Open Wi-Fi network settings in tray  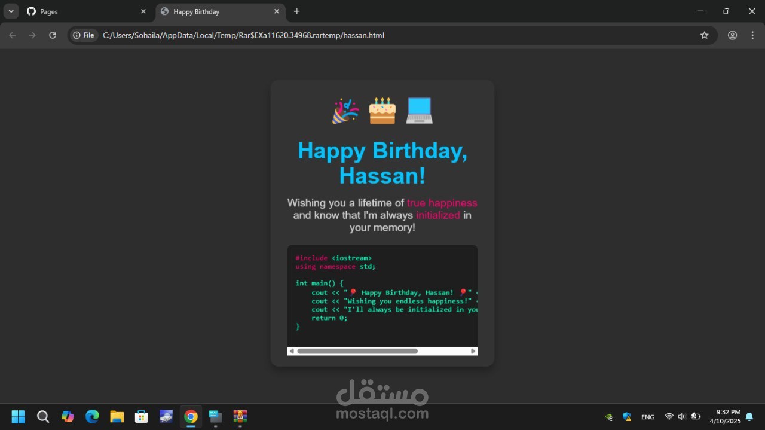tap(669, 416)
